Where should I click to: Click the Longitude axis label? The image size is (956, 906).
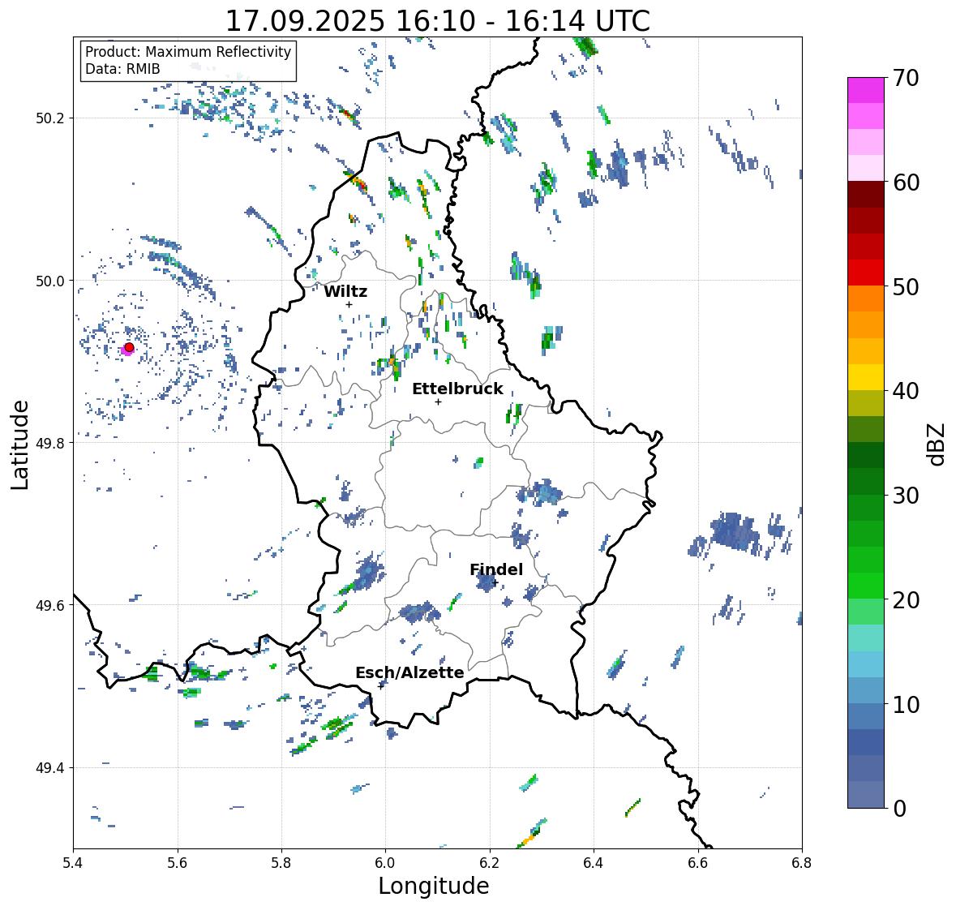coord(434,886)
